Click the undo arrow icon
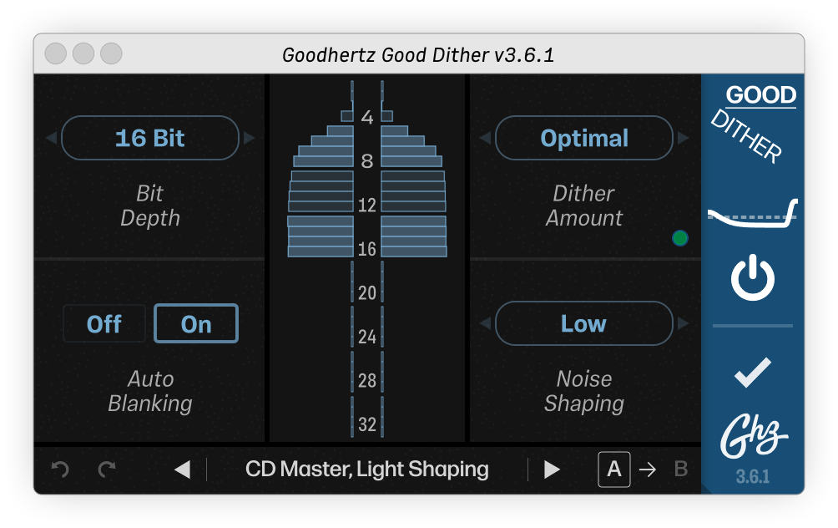 point(60,470)
